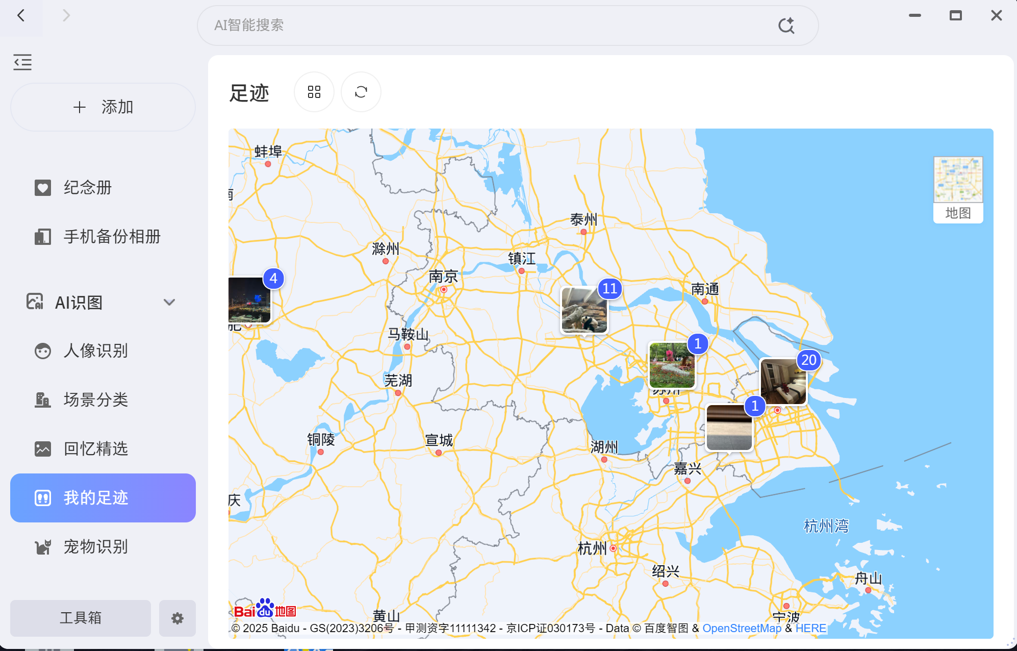This screenshot has width=1017, height=651.
Task: Open settings with the gear icon
Action: pos(177,618)
